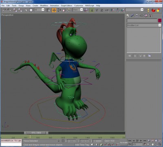Choose the Select Object arrow tool
163x147 pixels.
(x=26, y=10)
